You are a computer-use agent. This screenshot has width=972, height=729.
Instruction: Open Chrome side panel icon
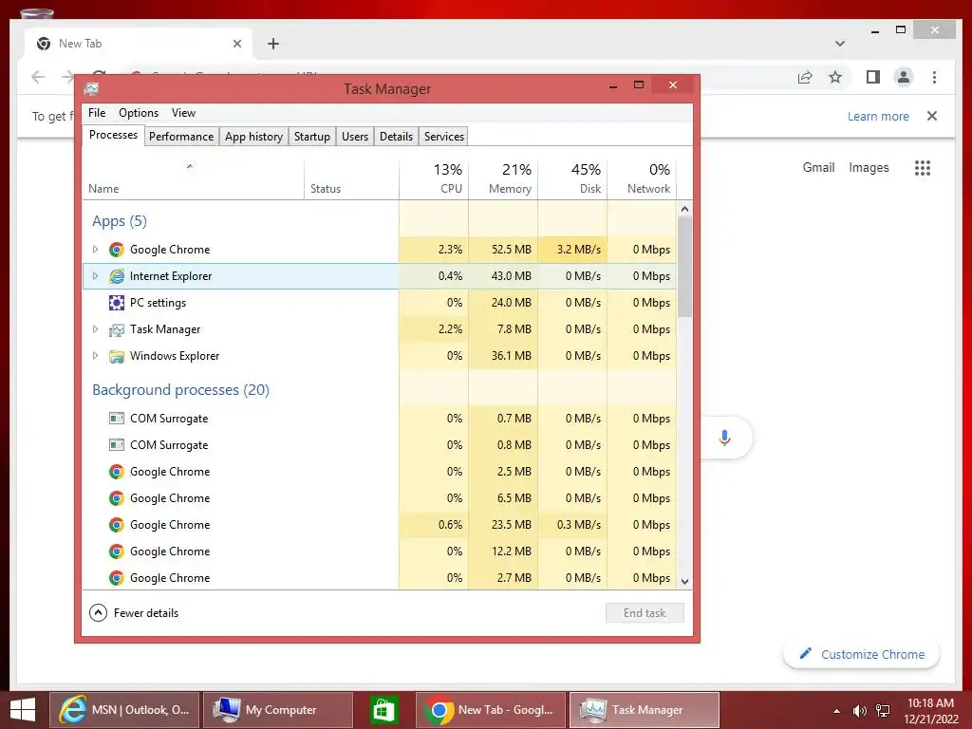click(873, 77)
